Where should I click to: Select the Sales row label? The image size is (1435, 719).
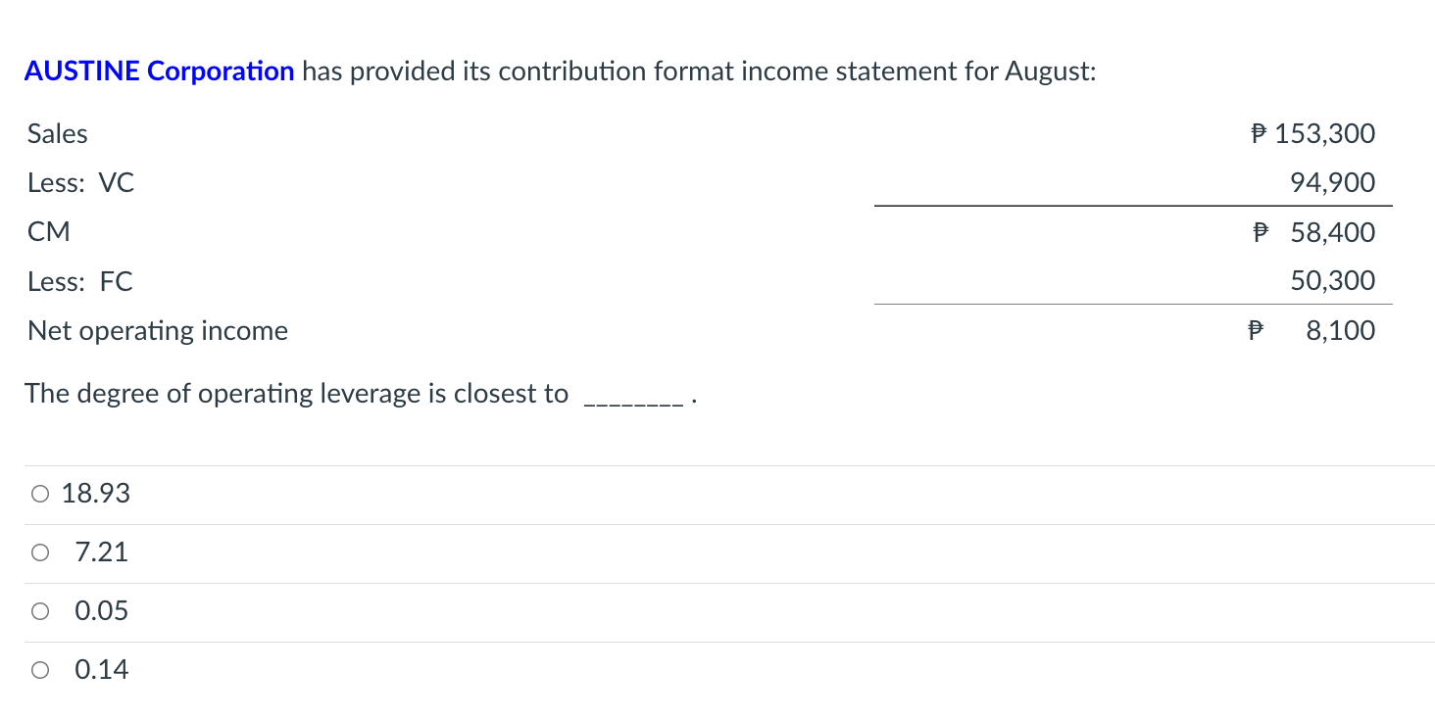[57, 133]
